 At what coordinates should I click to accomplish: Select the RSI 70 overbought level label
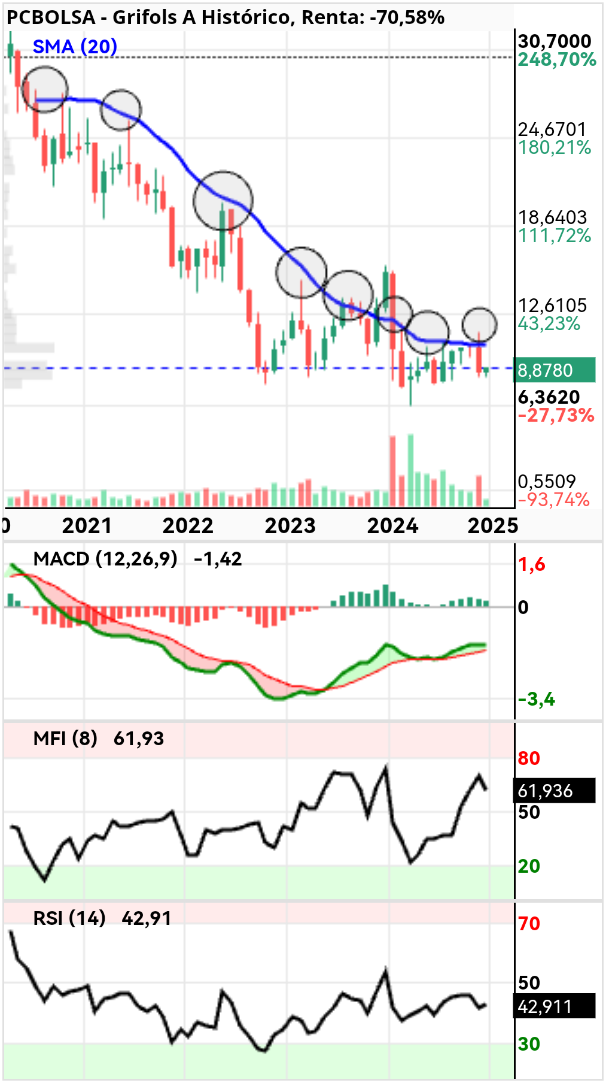tap(529, 924)
